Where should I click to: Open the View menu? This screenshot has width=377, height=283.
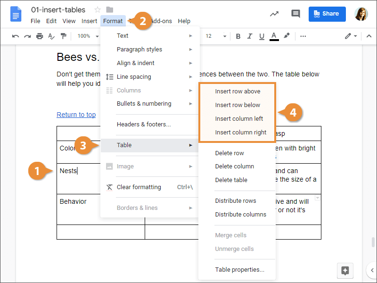69,21
